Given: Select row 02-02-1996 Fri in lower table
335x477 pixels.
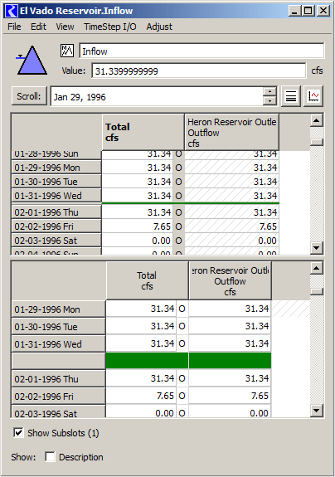Looking at the screenshot, I should coord(59,396).
